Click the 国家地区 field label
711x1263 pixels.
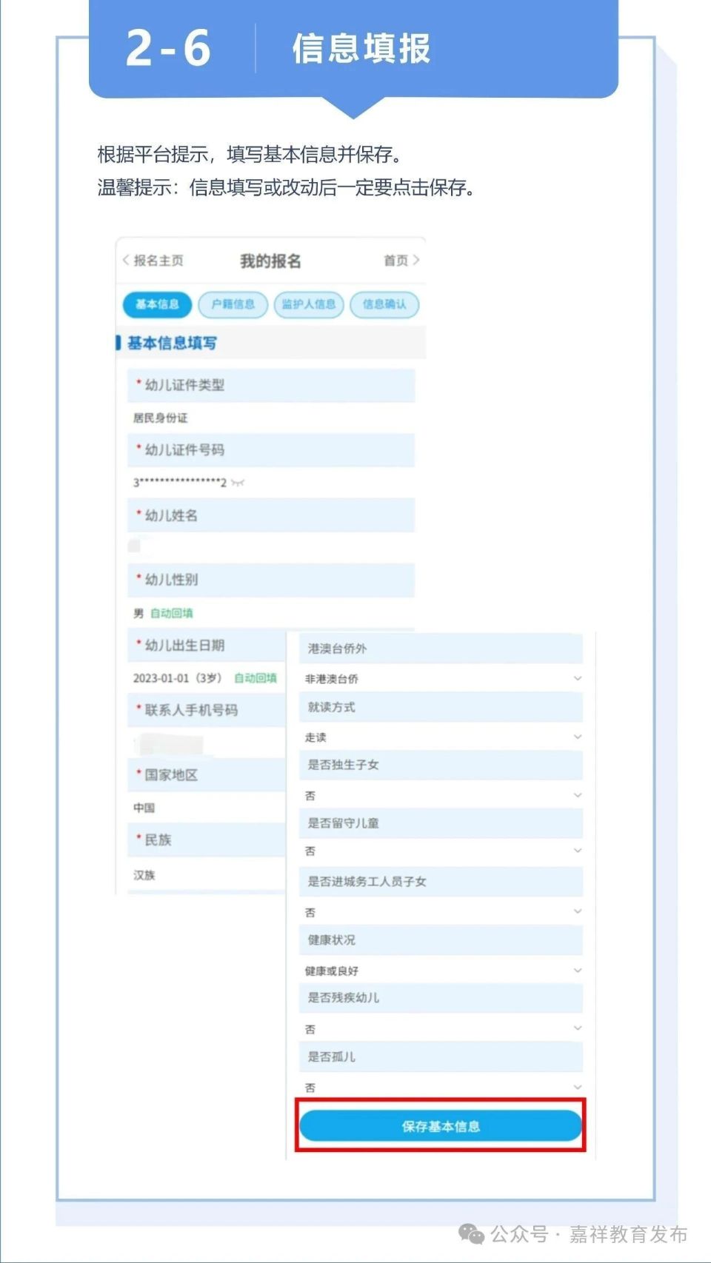(x=171, y=775)
